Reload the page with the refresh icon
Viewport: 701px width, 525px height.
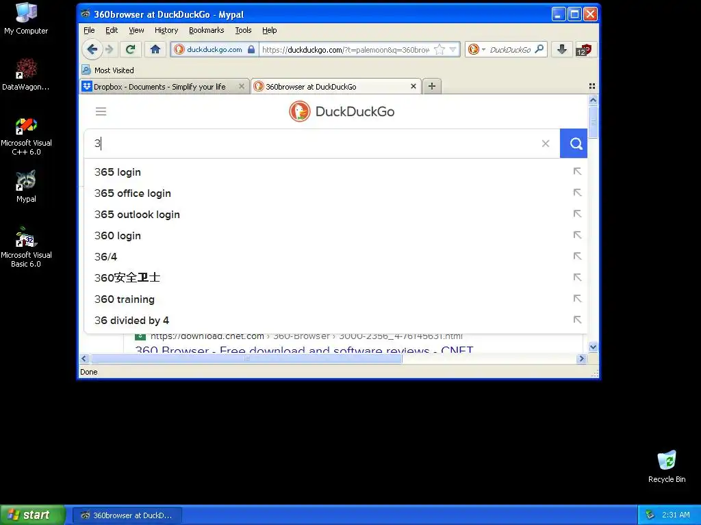pos(131,49)
